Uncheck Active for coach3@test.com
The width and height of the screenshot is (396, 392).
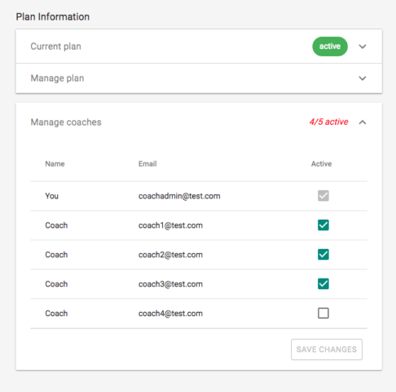point(323,284)
